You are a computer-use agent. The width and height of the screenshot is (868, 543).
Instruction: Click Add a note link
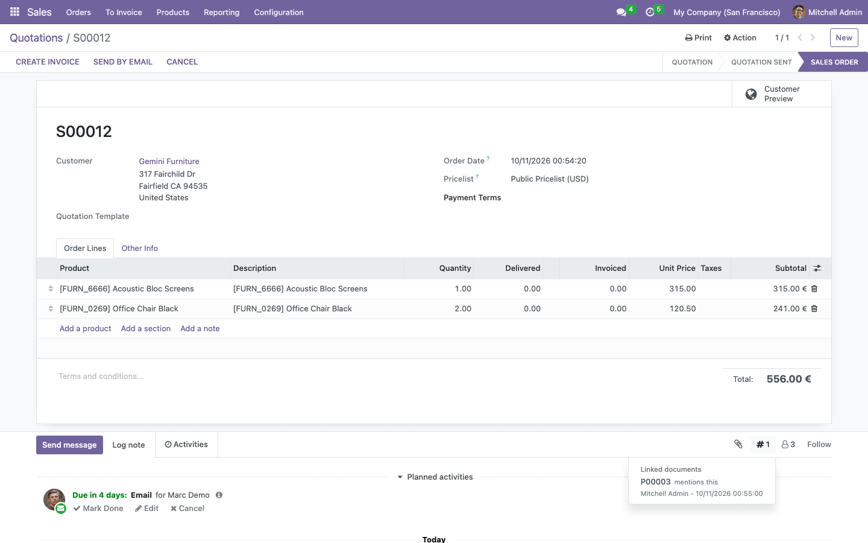(x=200, y=329)
